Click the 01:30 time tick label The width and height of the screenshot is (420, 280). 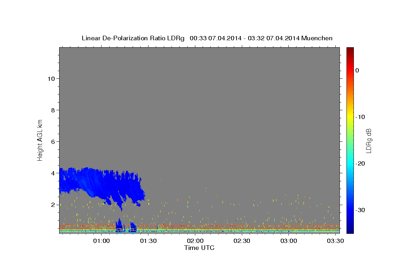point(148,241)
